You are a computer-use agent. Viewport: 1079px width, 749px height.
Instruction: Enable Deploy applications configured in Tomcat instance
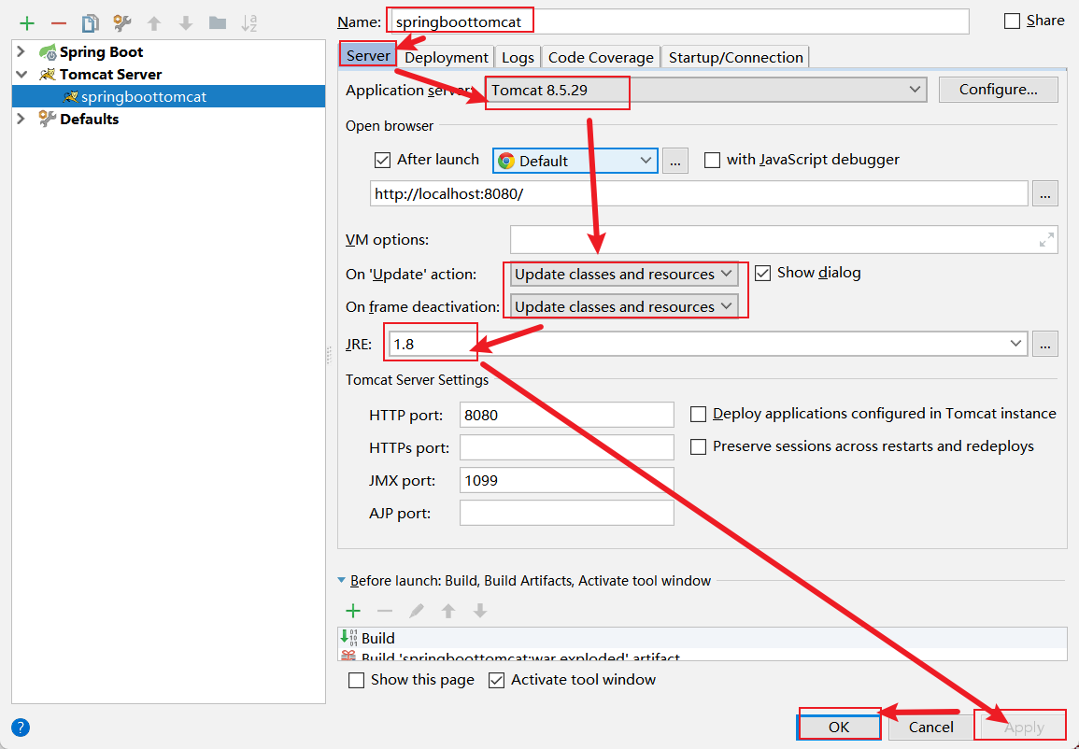pyautogui.click(x=698, y=414)
